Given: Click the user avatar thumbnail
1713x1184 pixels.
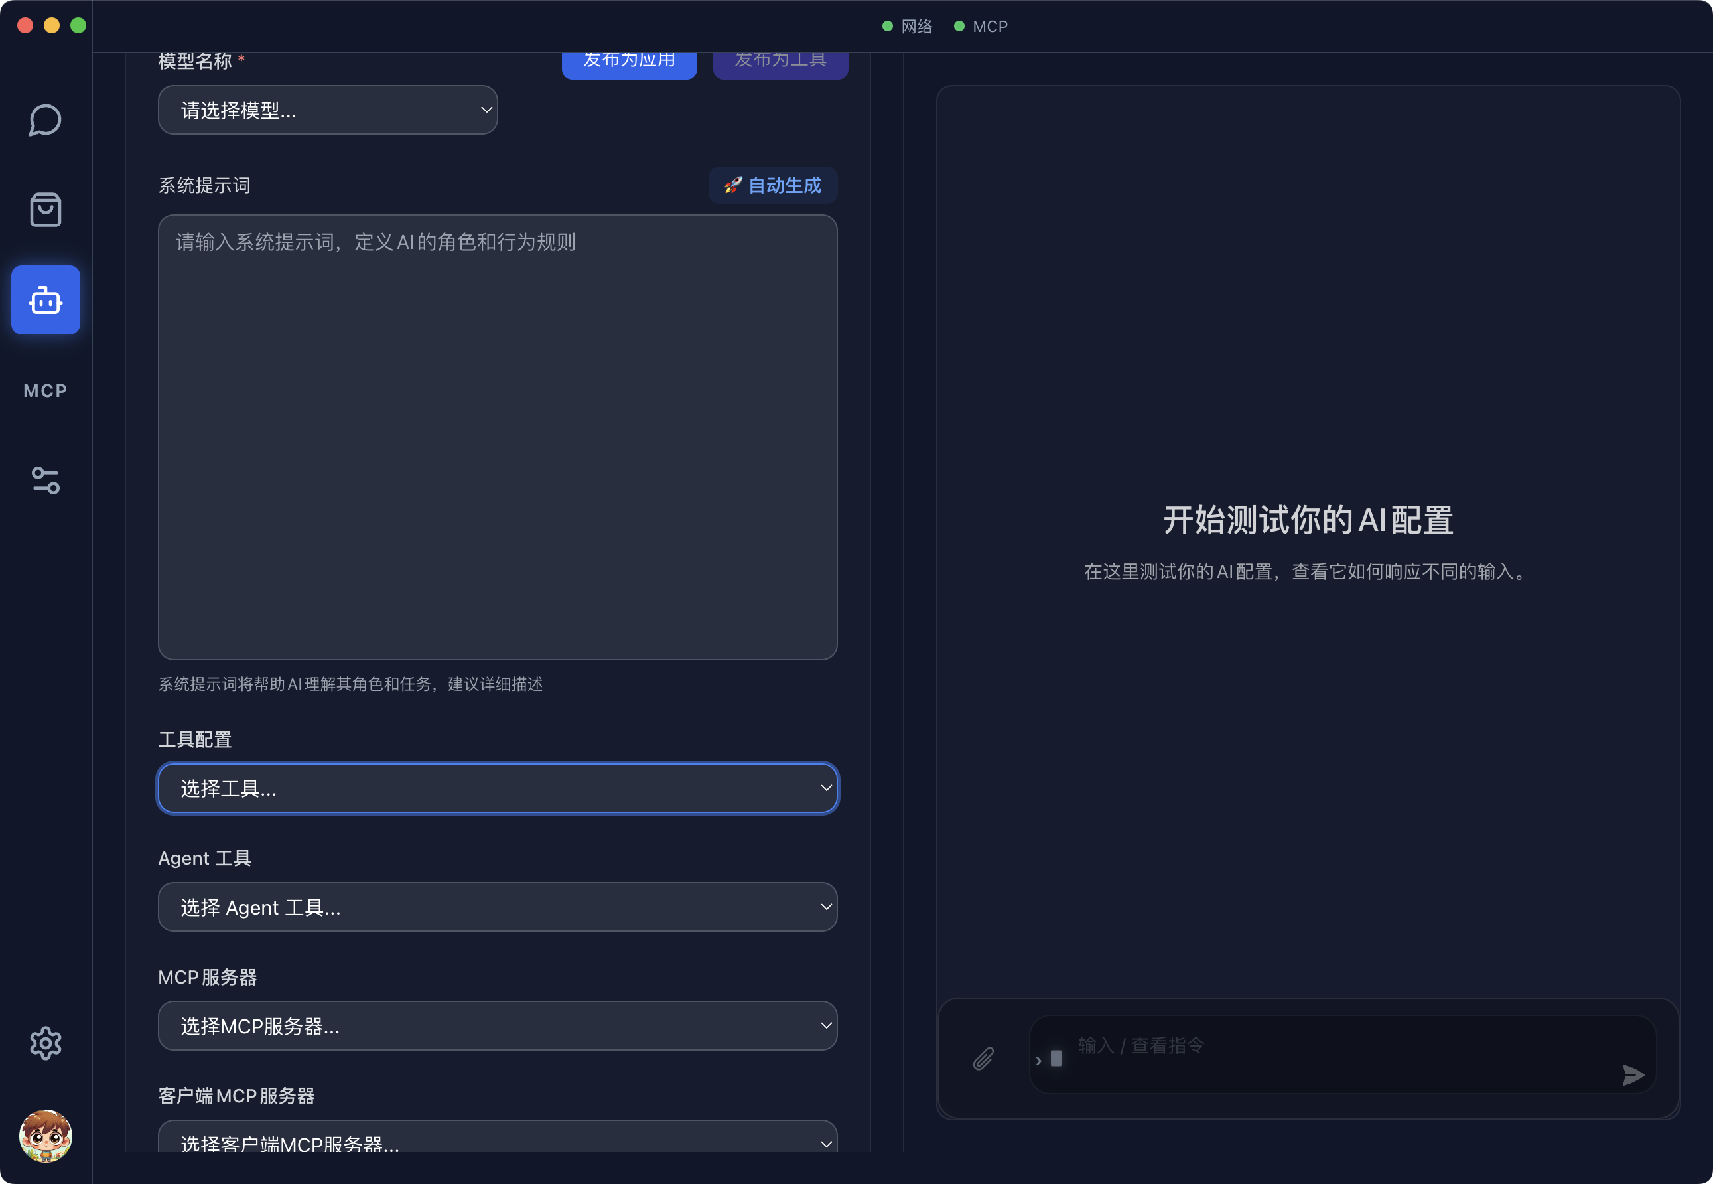Looking at the screenshot, I should (x=45, y=1136).
